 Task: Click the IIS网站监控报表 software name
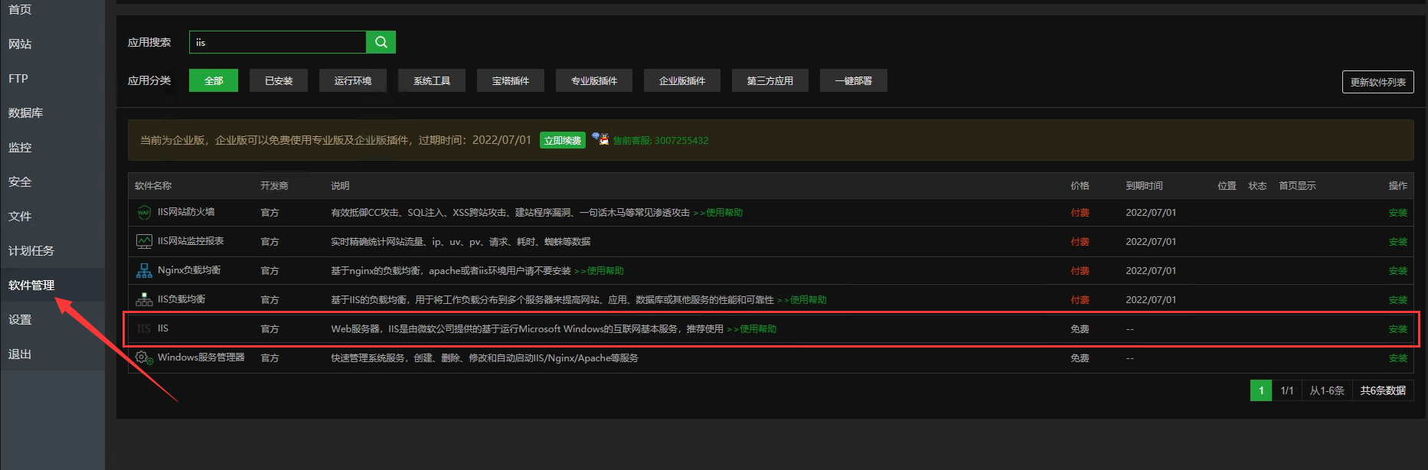tap(191, 241)
